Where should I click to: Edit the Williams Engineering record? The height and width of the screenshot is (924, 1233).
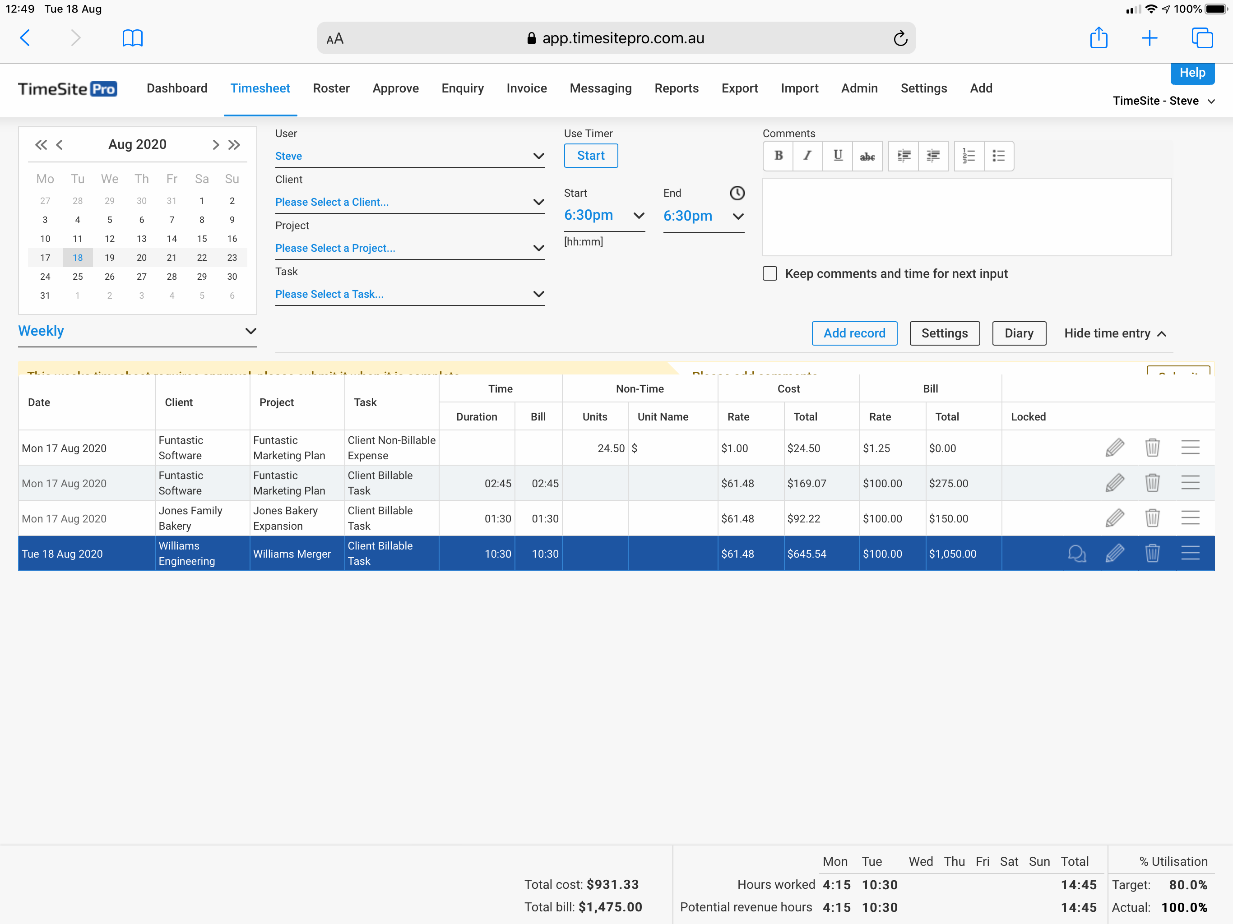coord(1114,554)
